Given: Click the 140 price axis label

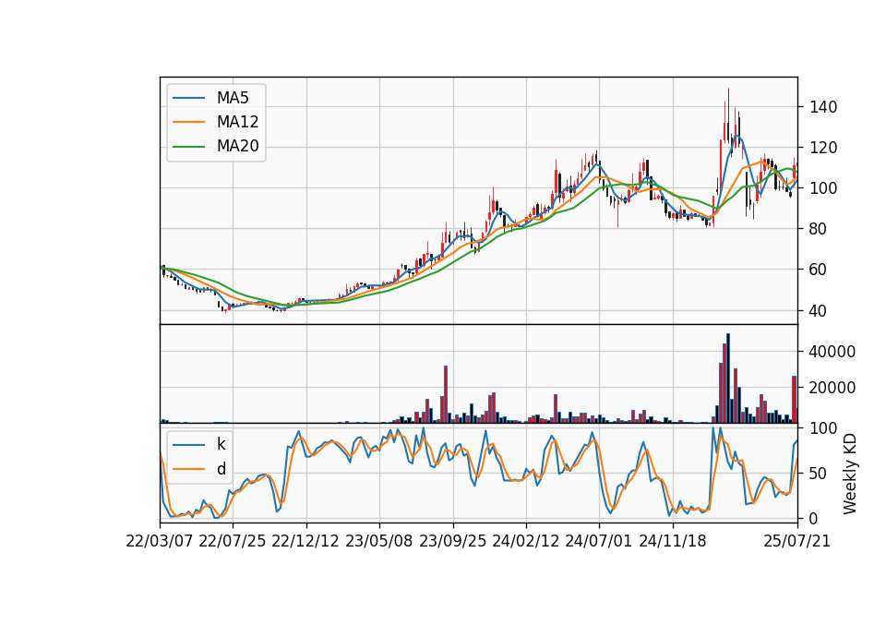Looking at the screenshot, I should 823,107.
